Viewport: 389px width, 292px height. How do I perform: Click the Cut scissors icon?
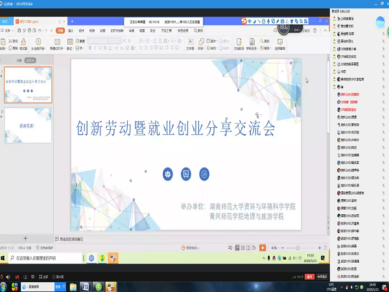pos(10,41)
